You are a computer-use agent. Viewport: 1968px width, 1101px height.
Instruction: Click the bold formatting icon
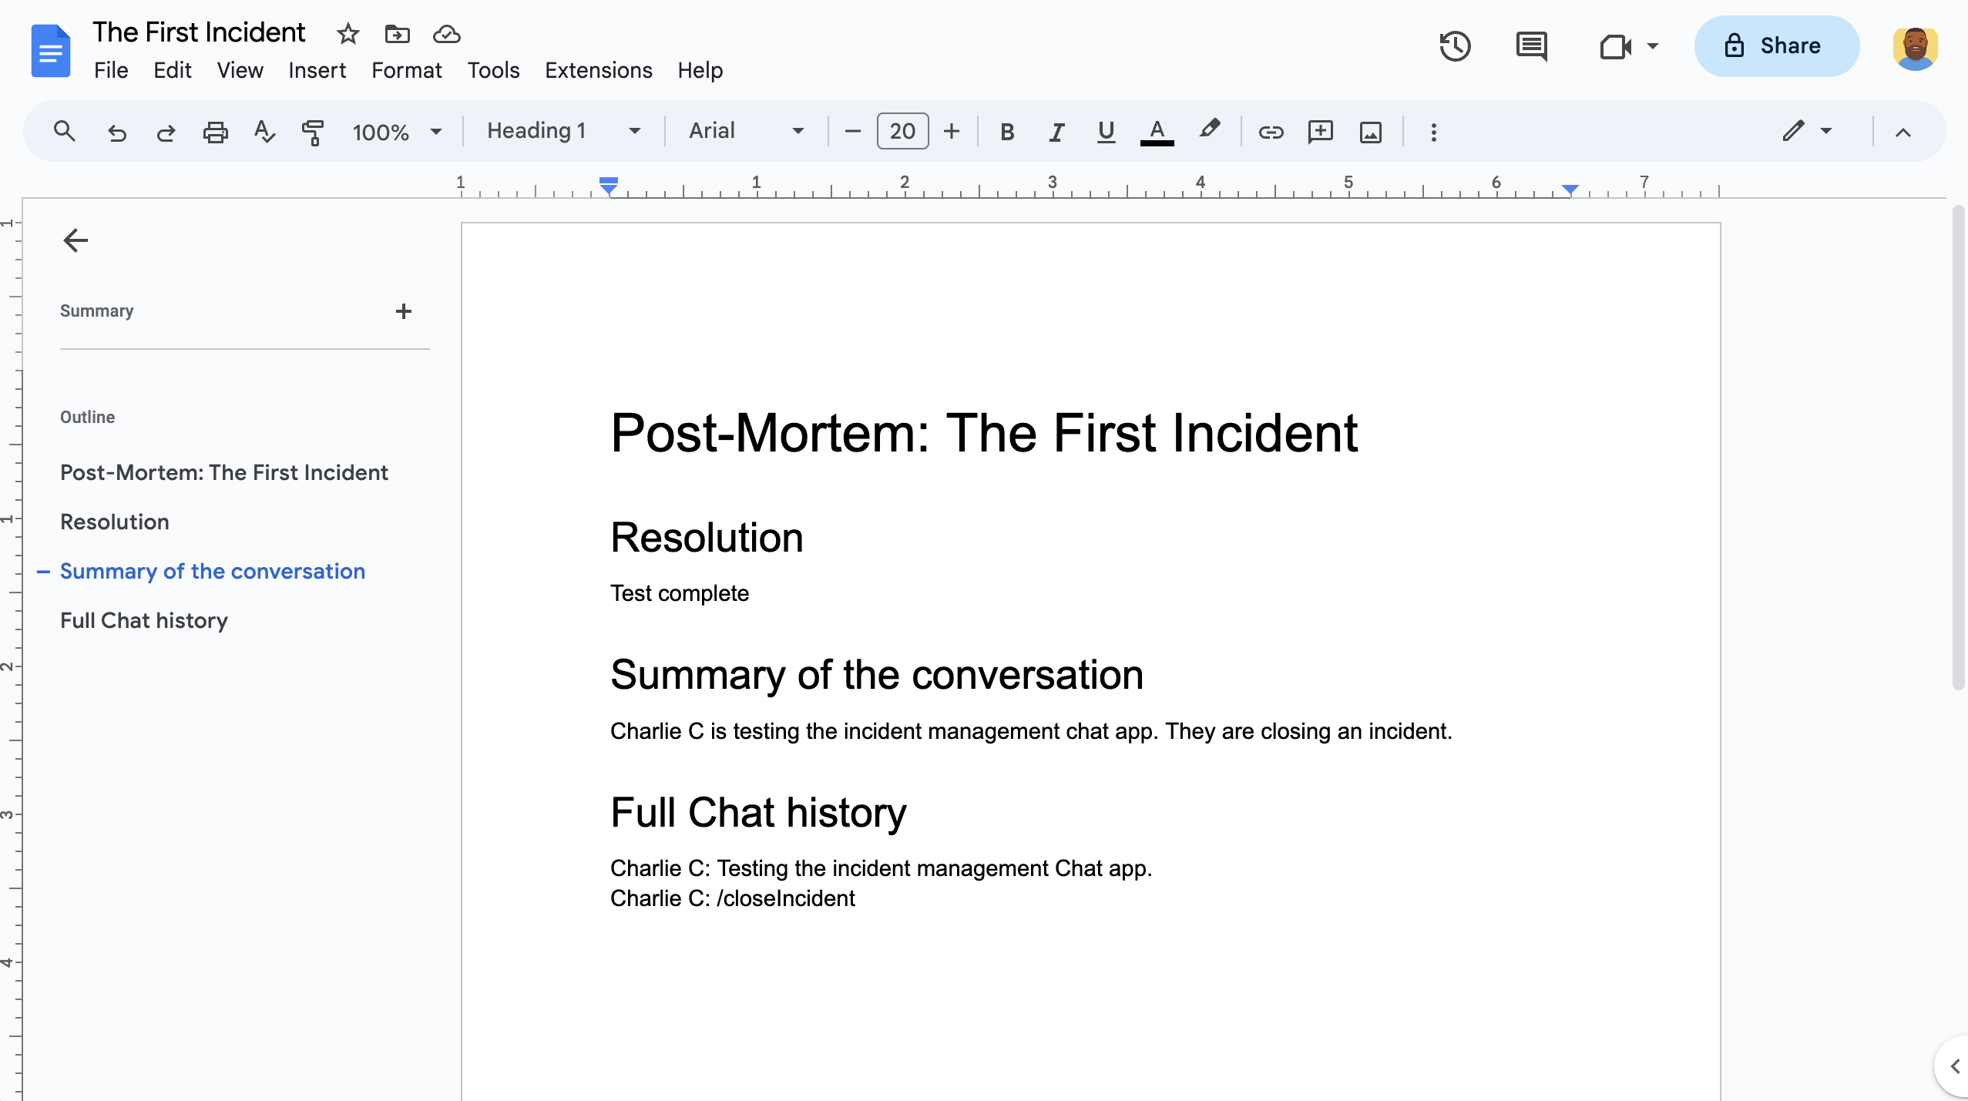pyautogui.click(x=1006, y=131)
